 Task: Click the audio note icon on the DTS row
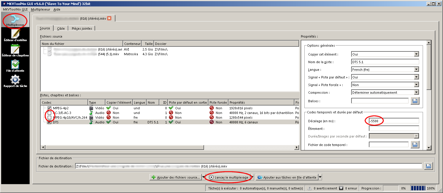point(92,122)
